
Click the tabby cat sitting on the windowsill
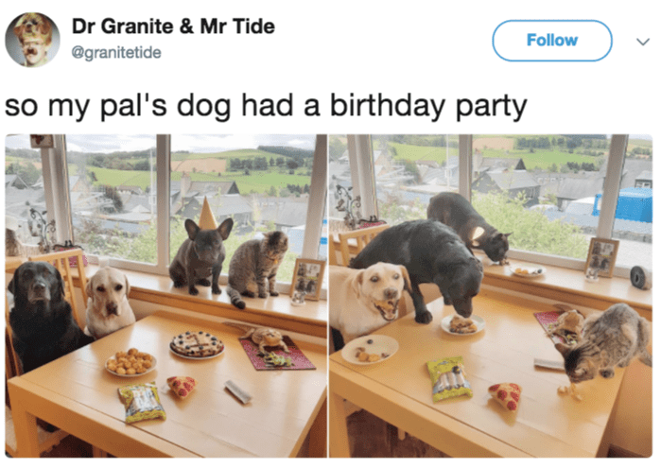pos(257,268)
